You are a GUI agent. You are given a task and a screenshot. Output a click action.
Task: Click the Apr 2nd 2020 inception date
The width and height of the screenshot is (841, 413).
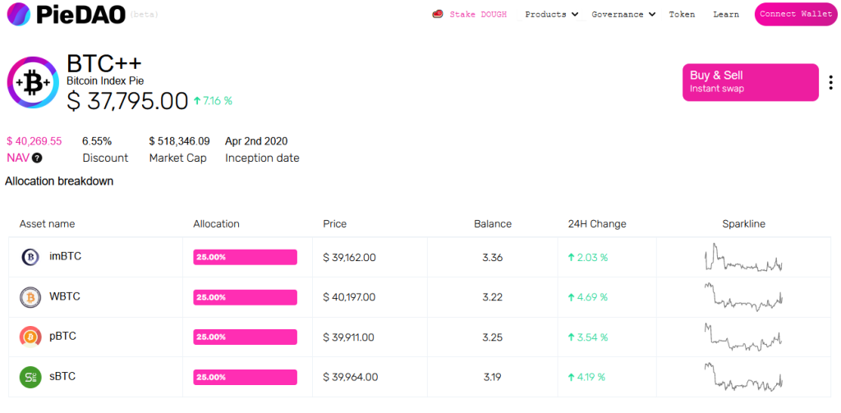pyautogui.click(x=256, y=141)
